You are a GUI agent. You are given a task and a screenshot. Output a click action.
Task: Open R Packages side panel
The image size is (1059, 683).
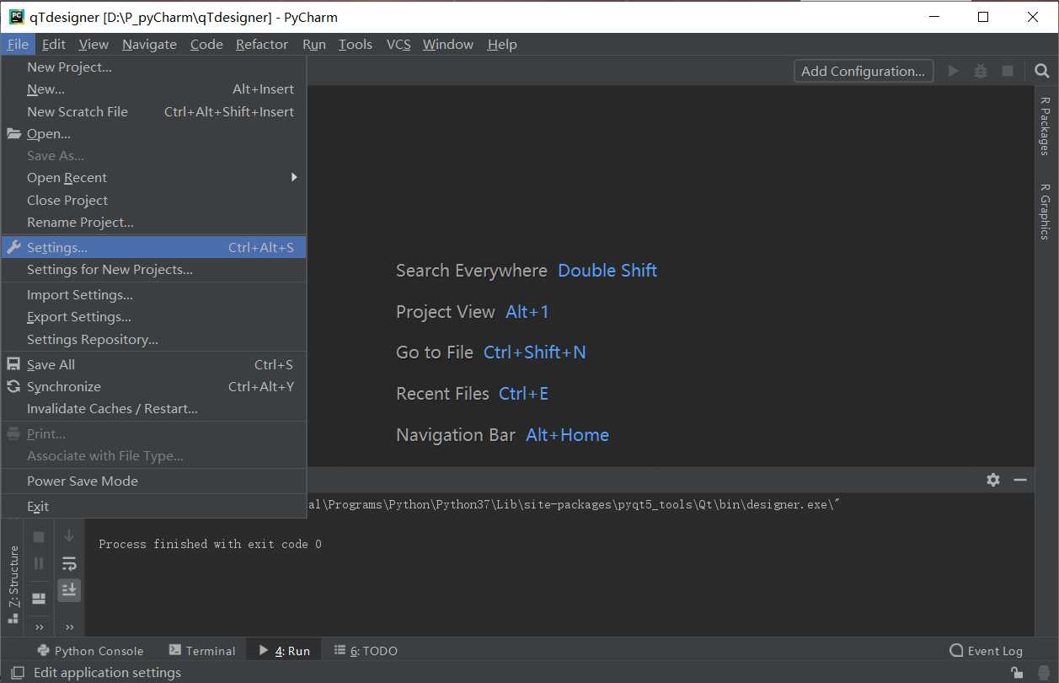coord(1045,126)
